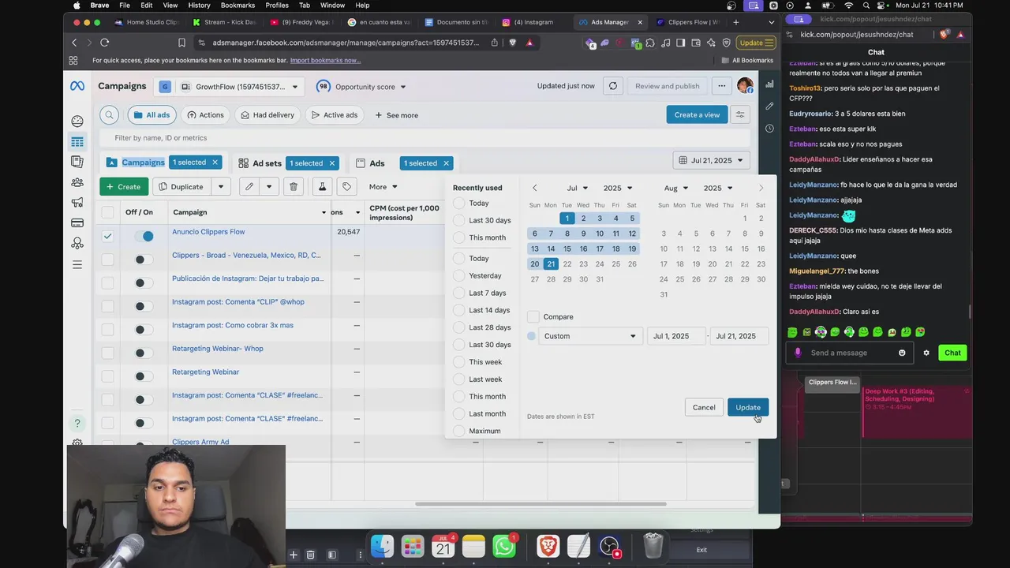Select the All ads filter chip
Viewport: 1010px width, 568px height.
(151, 115)
